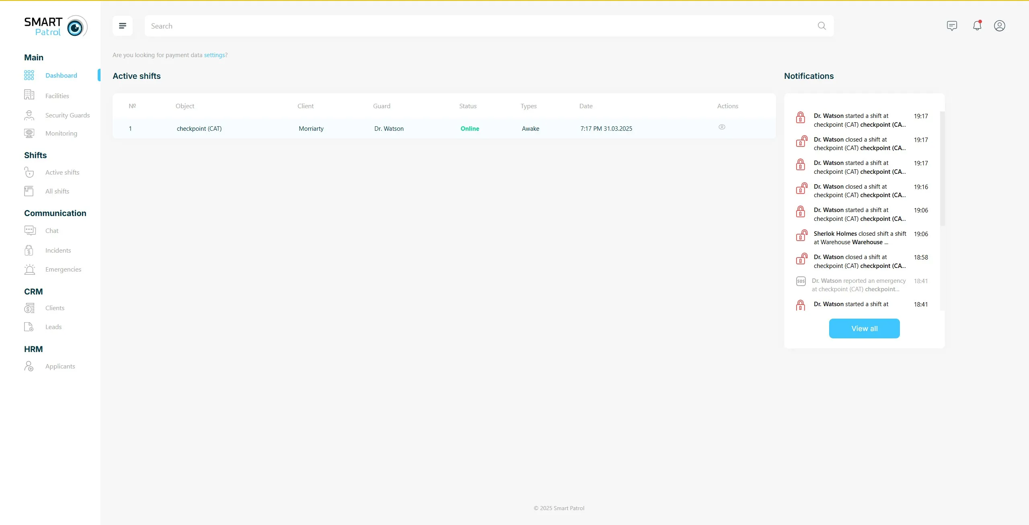Click the Security Guards icon
Screen dimensions: 1029x525
pos(29,115)
